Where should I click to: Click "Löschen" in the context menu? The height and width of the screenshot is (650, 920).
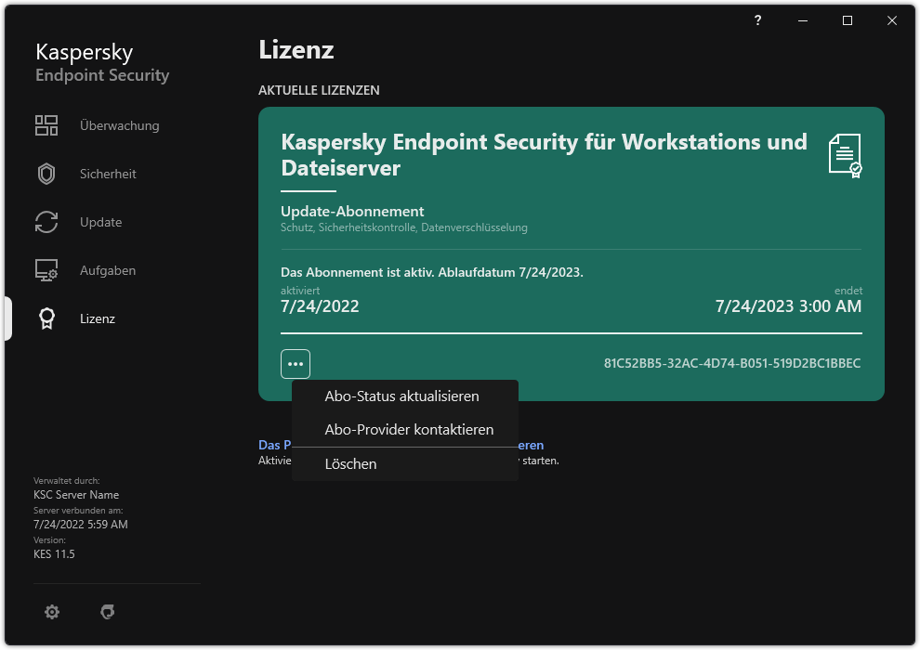tap(350, 463)
